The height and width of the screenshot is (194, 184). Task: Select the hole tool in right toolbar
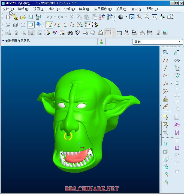click(x=165, y=144)
